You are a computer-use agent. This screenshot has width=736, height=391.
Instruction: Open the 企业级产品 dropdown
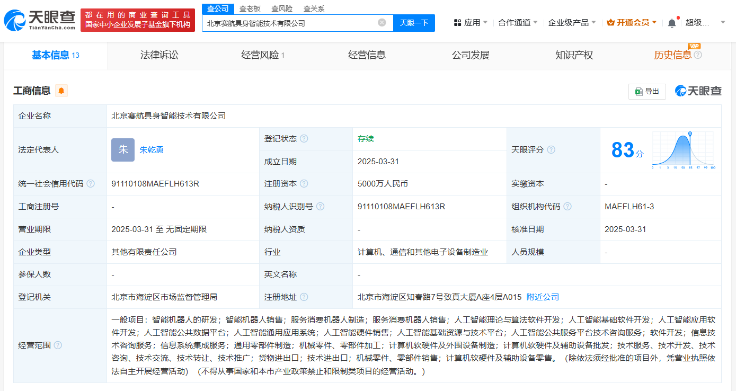(572, 23)
